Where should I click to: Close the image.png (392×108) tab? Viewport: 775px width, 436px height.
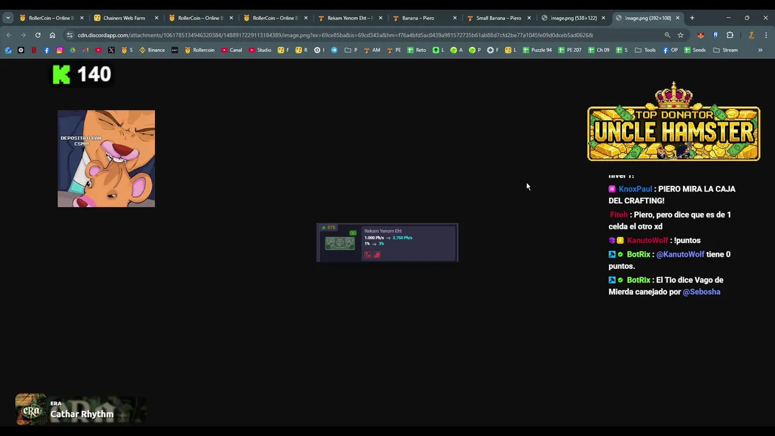tap(678, 18)
